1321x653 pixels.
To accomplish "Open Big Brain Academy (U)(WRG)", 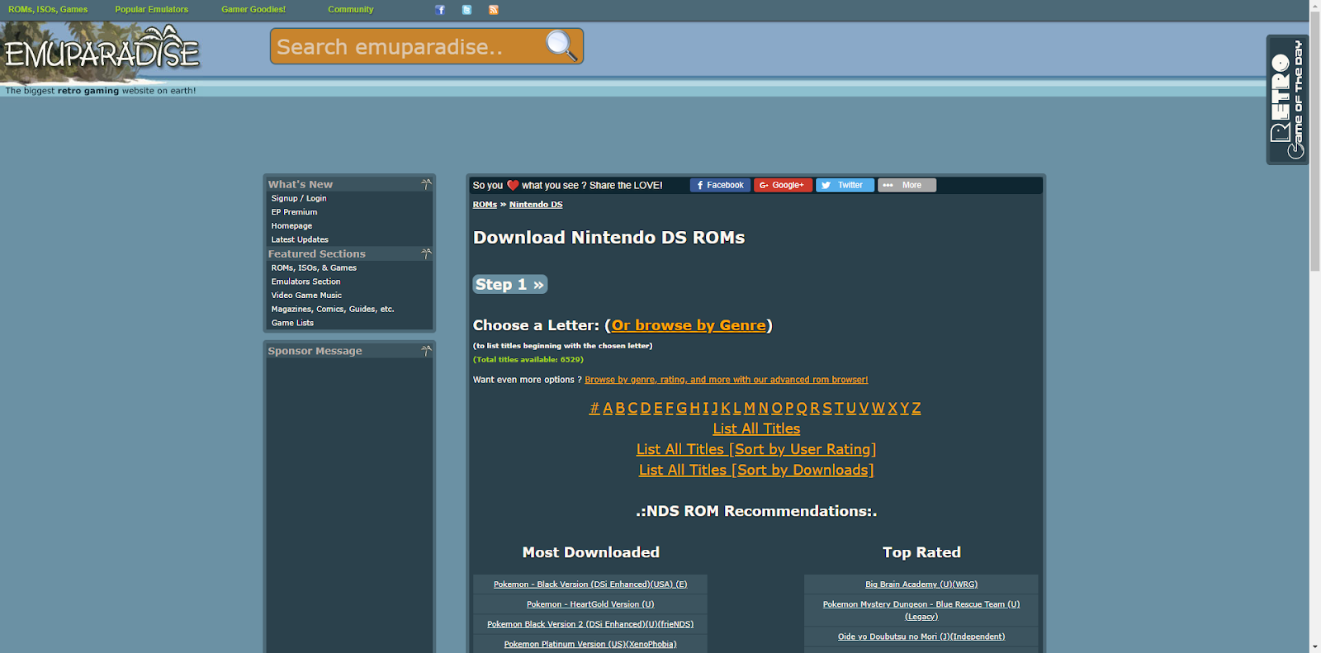I will click(921, 584).
